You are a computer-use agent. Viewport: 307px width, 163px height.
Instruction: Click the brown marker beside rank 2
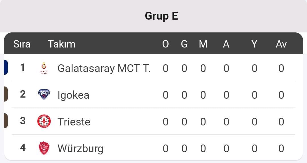pos(6,94)
